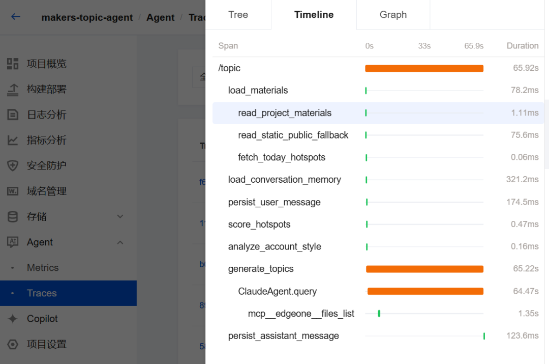Click Copilot sparkle icon
The image size is (549, 364).
[x=13, y=319]
